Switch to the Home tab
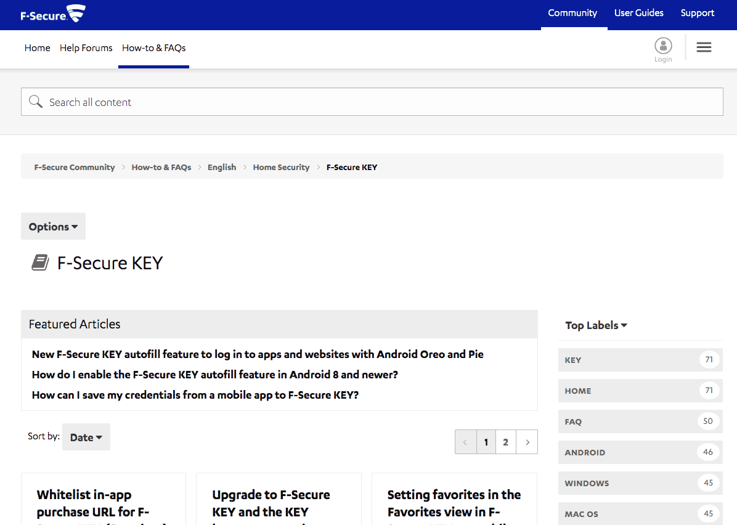This screenshot has width=737, height=525. click(37, 47)
